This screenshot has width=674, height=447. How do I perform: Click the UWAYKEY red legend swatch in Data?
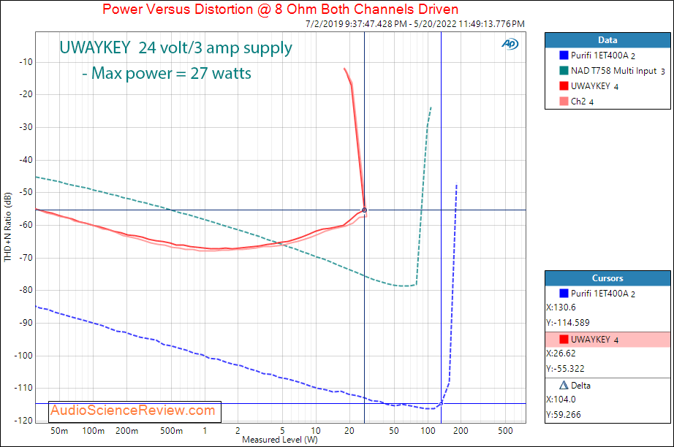point(564,86)
